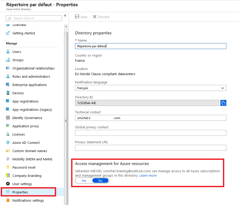Click the Notifications settings bell icon
Screen dimensions: 239x205
(x=8, y=200)
